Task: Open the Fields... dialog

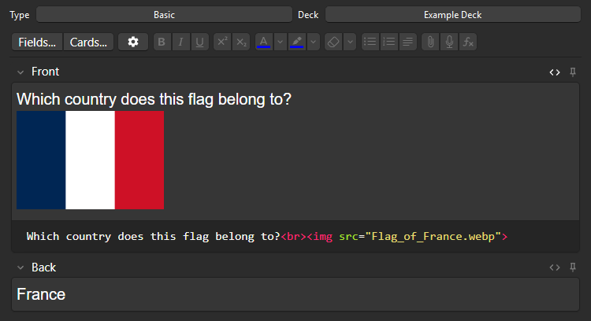Action: 37,42
